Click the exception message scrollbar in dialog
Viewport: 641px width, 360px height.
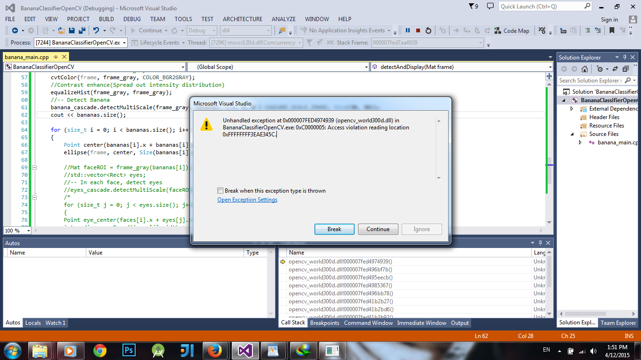click(x=439, y=149)
